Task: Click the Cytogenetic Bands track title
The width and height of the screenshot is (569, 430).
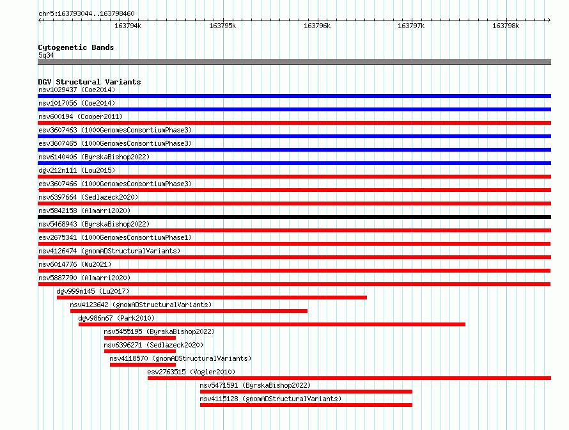Action: pos(76,47)
